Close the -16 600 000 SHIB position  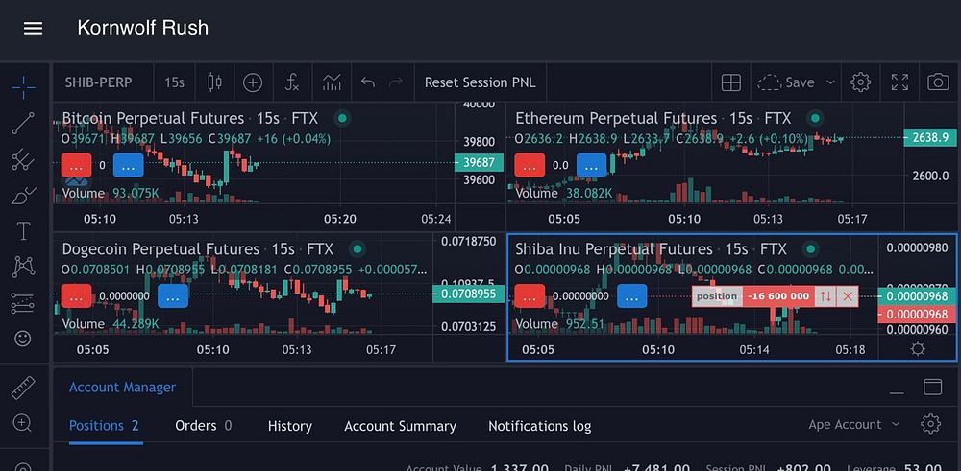(847, 296)
